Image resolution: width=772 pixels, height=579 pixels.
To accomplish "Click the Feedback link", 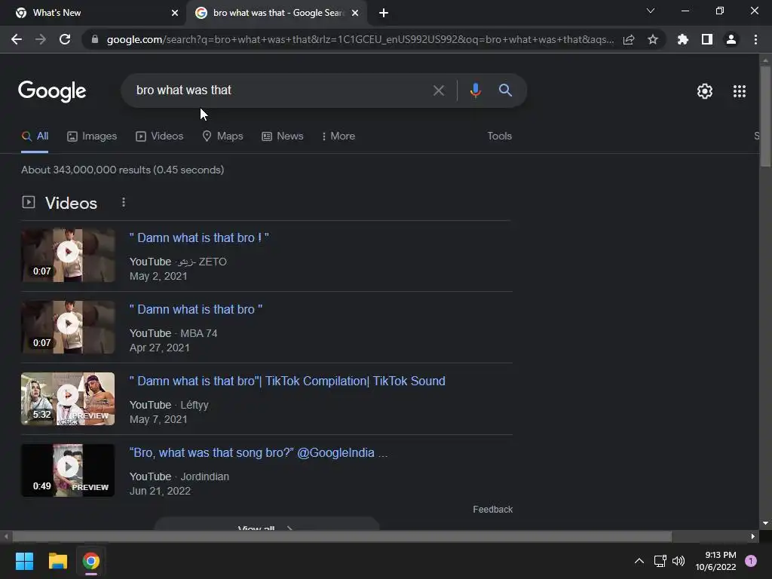I will click(x=492, y=510).
